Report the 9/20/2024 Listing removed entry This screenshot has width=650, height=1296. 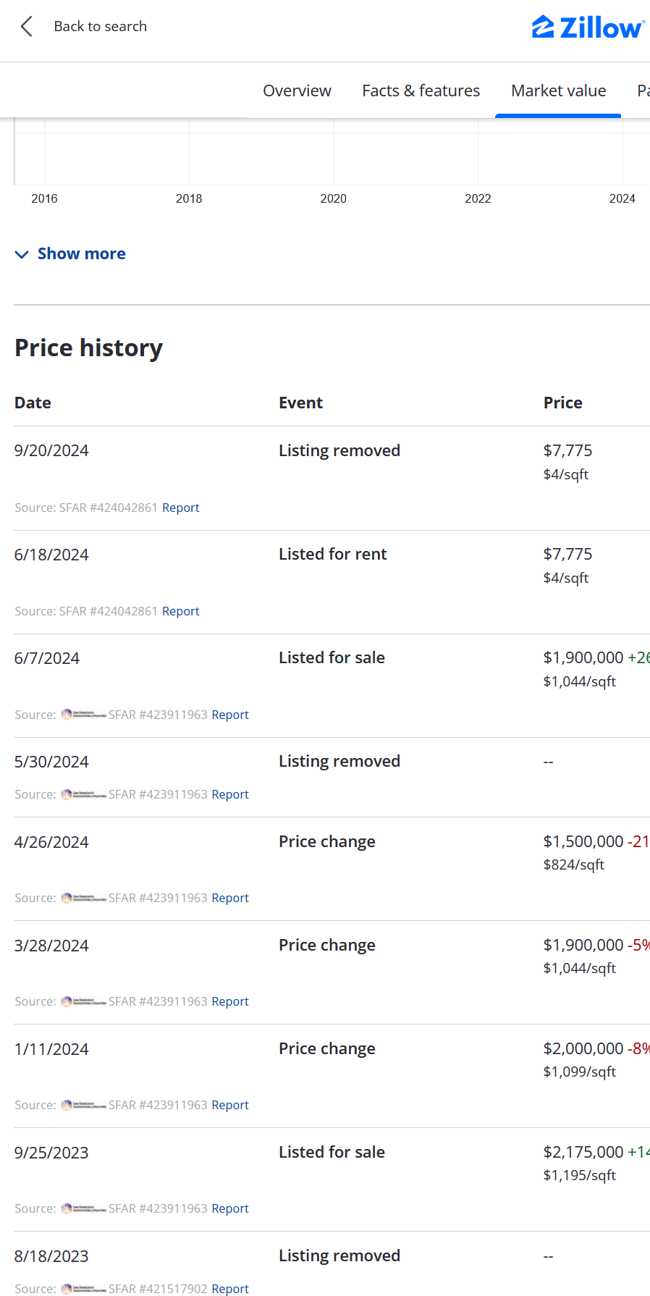pyautogui.click(x=180, y=508)
